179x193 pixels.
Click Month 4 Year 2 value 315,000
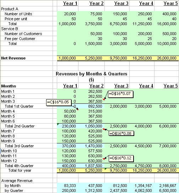tap(95, 111)
